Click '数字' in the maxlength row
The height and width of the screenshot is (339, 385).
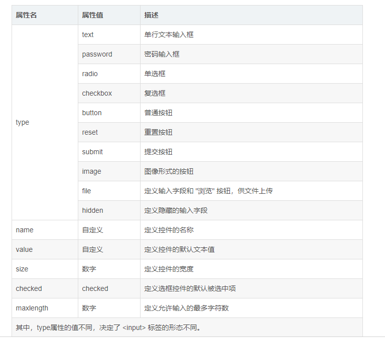click(x=89, y=308)
